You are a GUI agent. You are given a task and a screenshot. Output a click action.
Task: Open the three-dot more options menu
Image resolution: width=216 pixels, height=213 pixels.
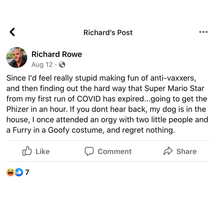pyautogui.click(x=203, y=32)
